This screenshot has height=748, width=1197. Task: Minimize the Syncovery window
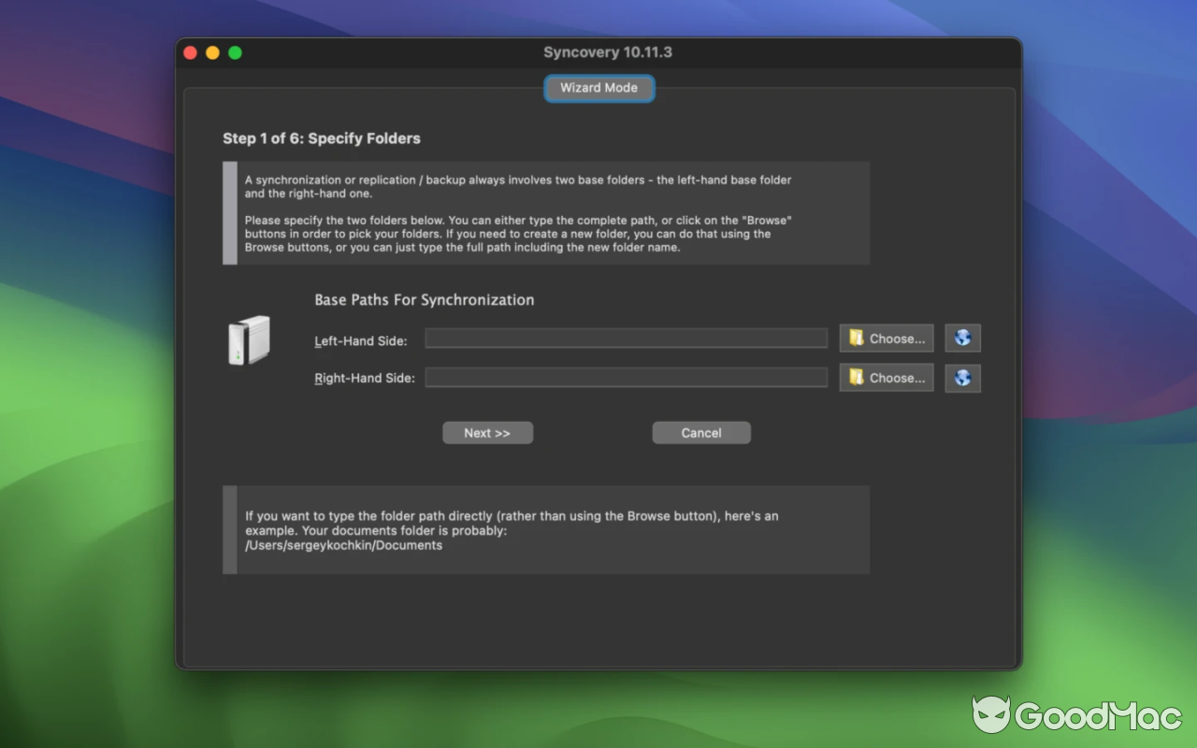212,52
